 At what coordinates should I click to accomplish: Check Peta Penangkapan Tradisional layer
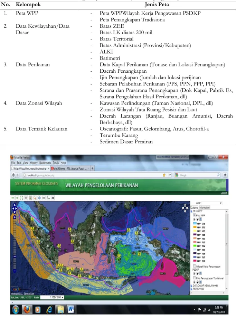(194, 278)
